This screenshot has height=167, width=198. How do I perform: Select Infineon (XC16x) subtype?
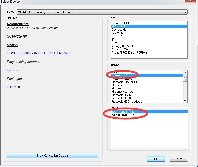click(x=147, y=75)
